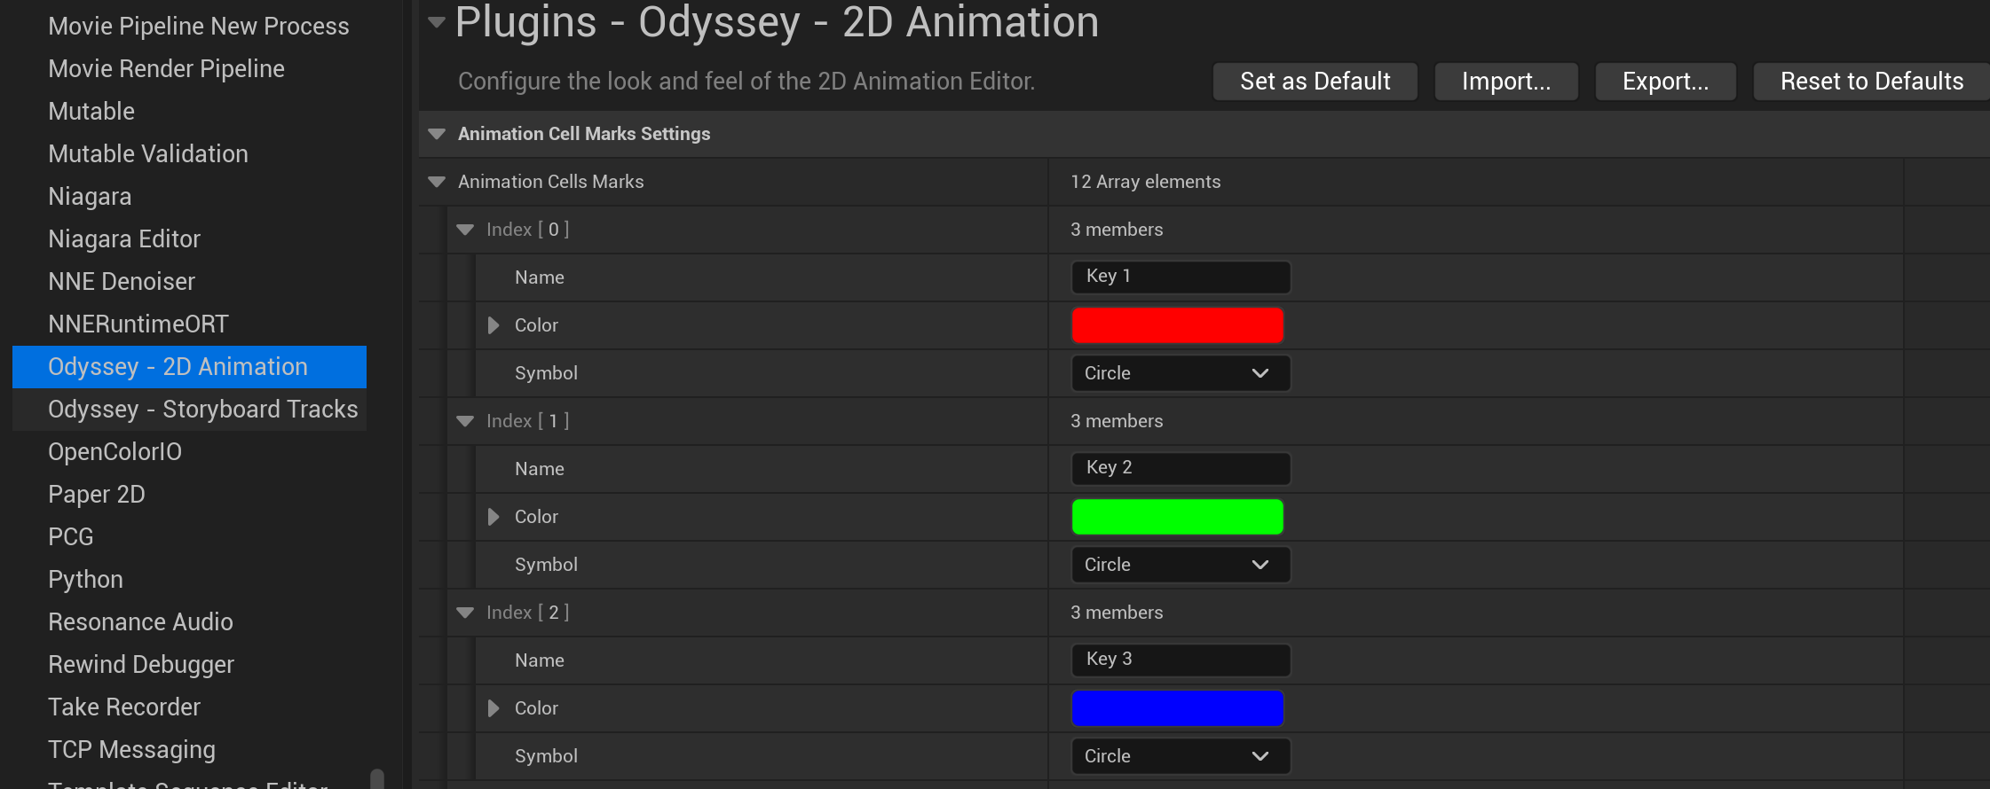Click the Export... button
The image size is (1990, 789).
1666,82
